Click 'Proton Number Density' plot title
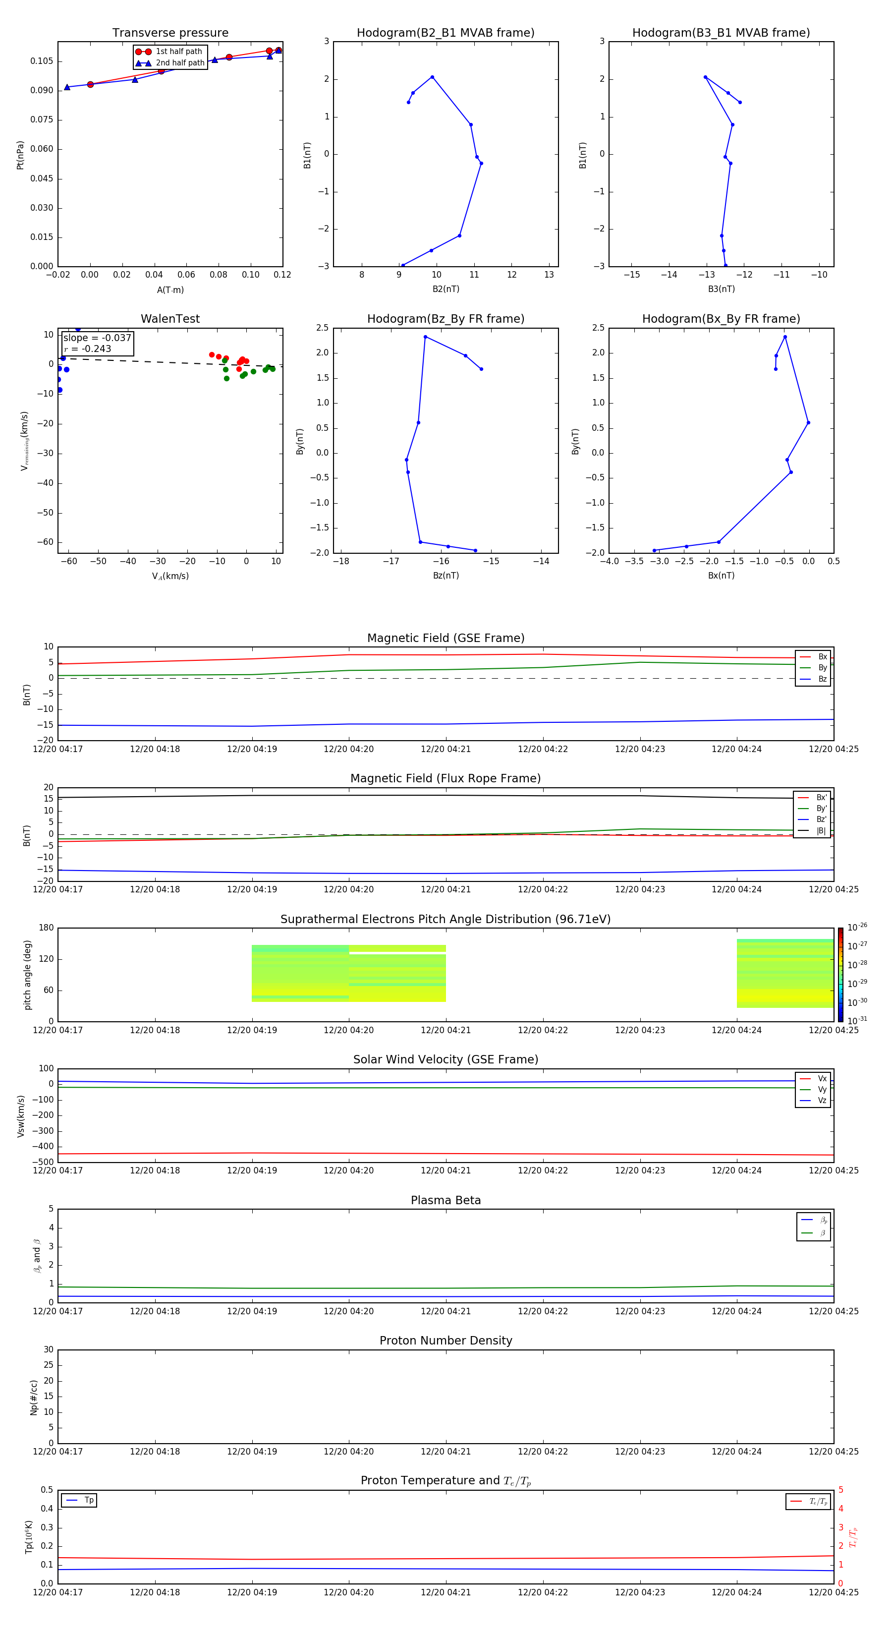The height and width of the screenshot is (1636, 892). [446, 1341]
